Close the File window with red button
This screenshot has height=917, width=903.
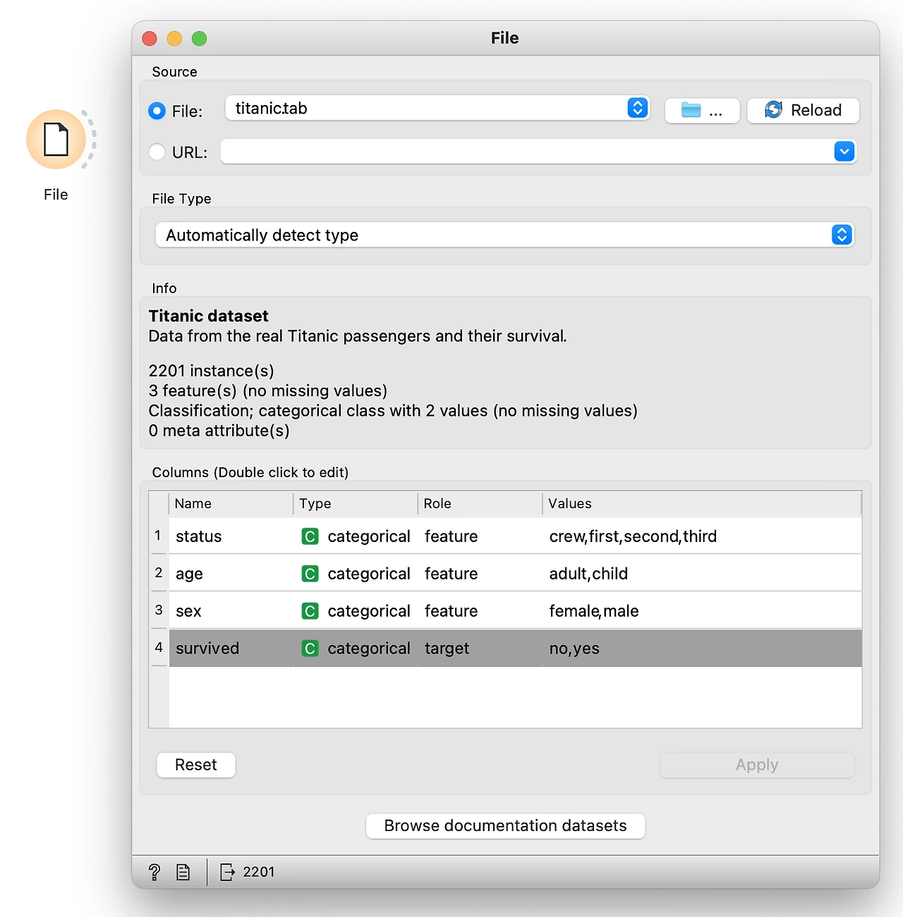click(x=150, y=39)
